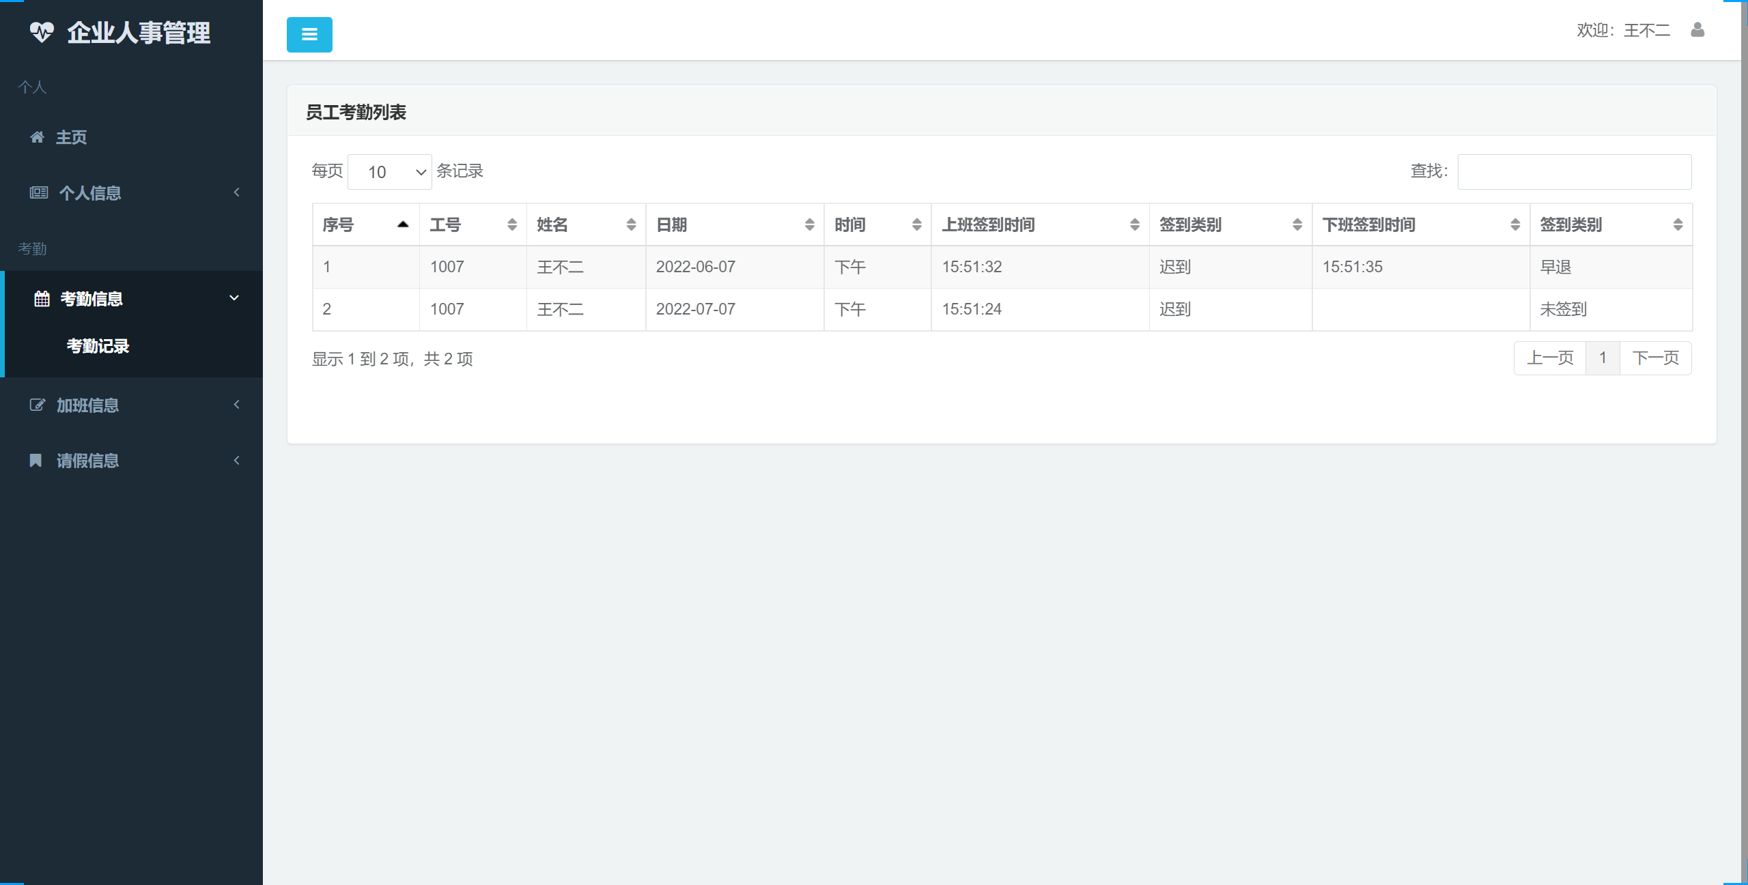Expand 加班信息 menu chevron
The image size is (1748, 885).
click(237, 405)
